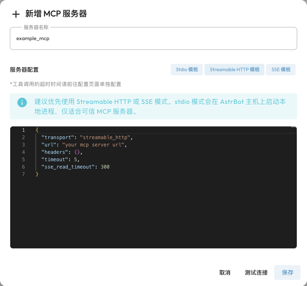Click 测试连接 to test the connection
Viewport: 307px width, 286px height.
click(256, 272)
